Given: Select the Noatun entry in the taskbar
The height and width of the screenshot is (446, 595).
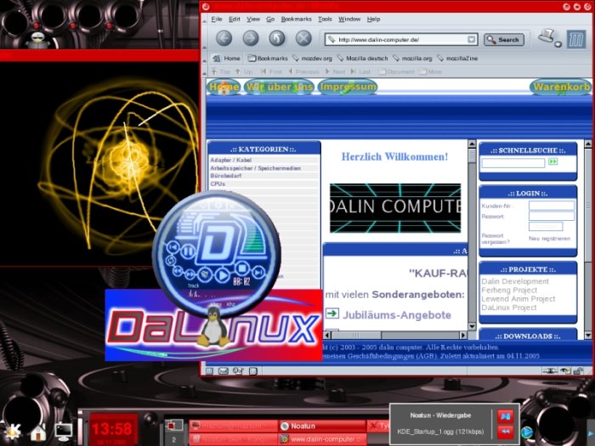Looking at the screenshot, I should click(x=322, y=426).
